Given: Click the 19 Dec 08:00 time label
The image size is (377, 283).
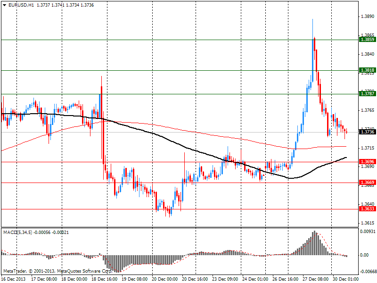Looking at the screenshot, I should pyautogui.click(x=135, y=279).
